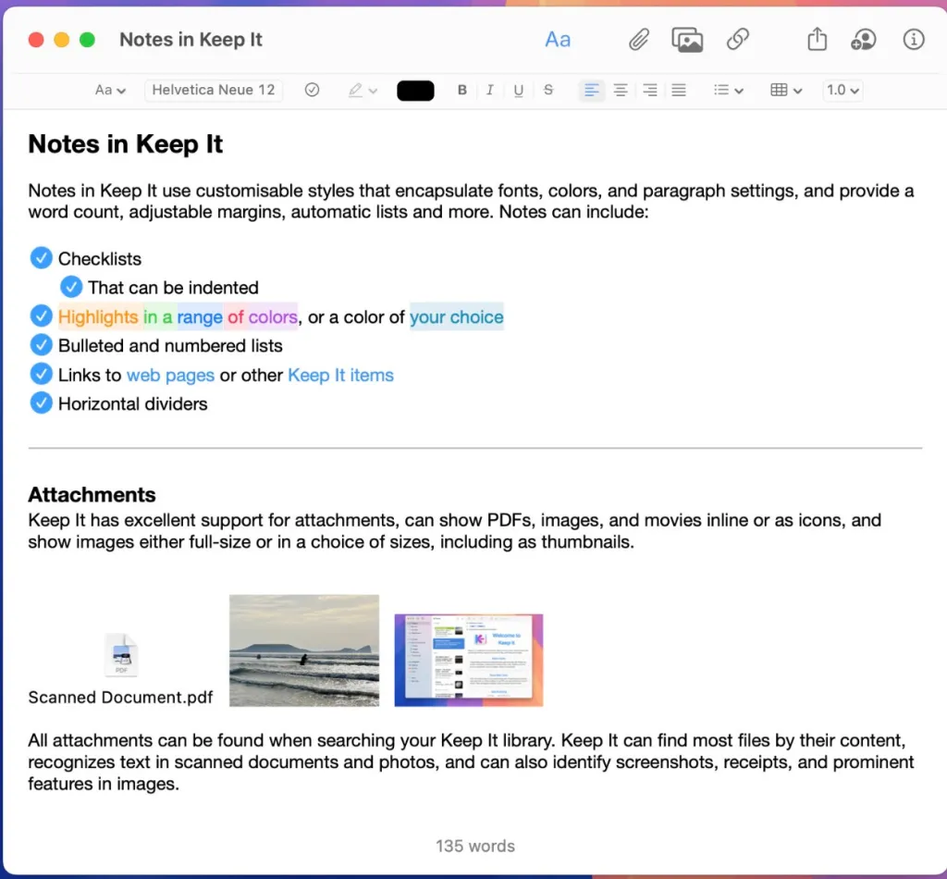
Task: Open the Scanned Document.pdf attachment icon
Action: pos(121,654)
